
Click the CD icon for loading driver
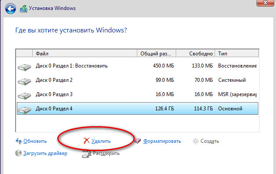point(18,153)
